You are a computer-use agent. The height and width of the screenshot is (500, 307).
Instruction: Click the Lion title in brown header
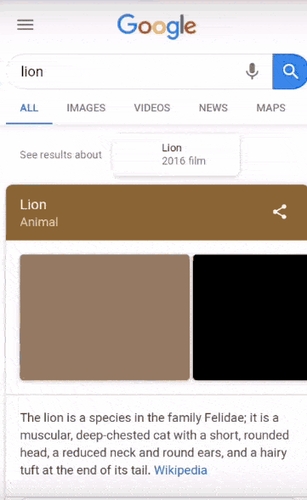click(x=33, y=205)
